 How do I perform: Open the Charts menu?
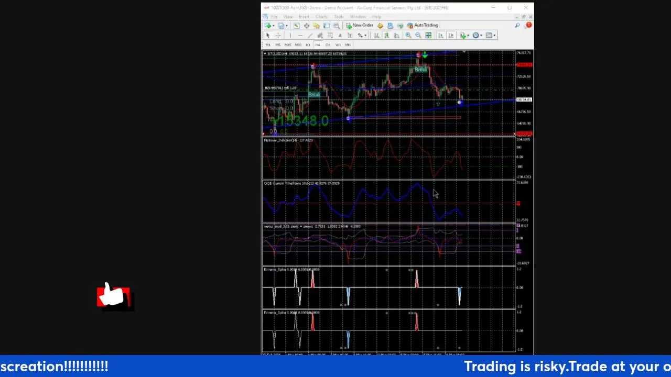(321, 17)
